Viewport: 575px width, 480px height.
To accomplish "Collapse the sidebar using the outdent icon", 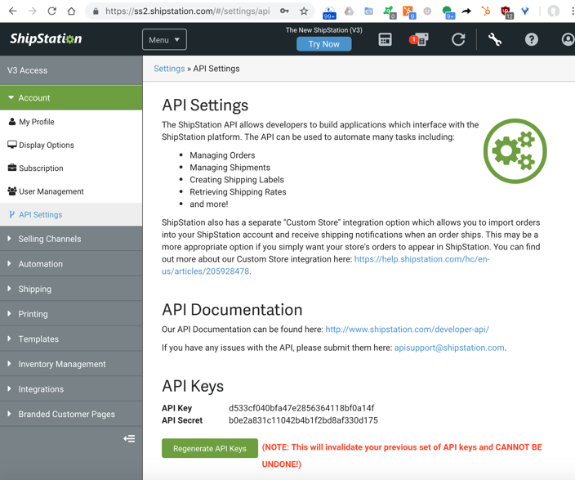I will (129, 438).
